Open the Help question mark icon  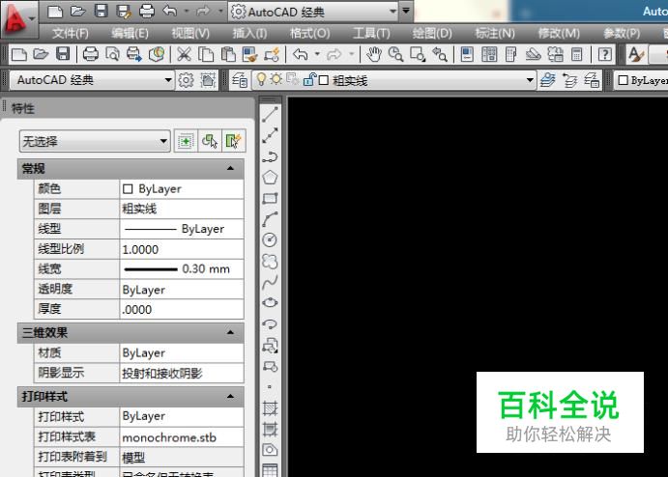tap(605, 54)
